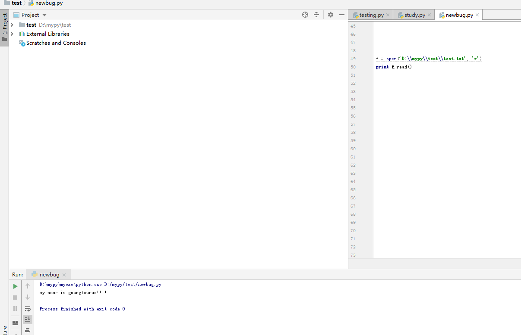Select External Libraries in the tree
Image resolution: width=521 pixels, height=335 pixels.
(x=47, y=34)
